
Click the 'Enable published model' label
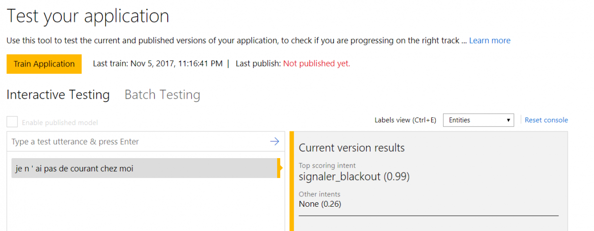coord(60,122)
